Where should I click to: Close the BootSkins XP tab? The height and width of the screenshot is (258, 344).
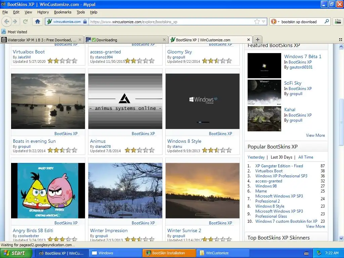click(x=249, y=40)
